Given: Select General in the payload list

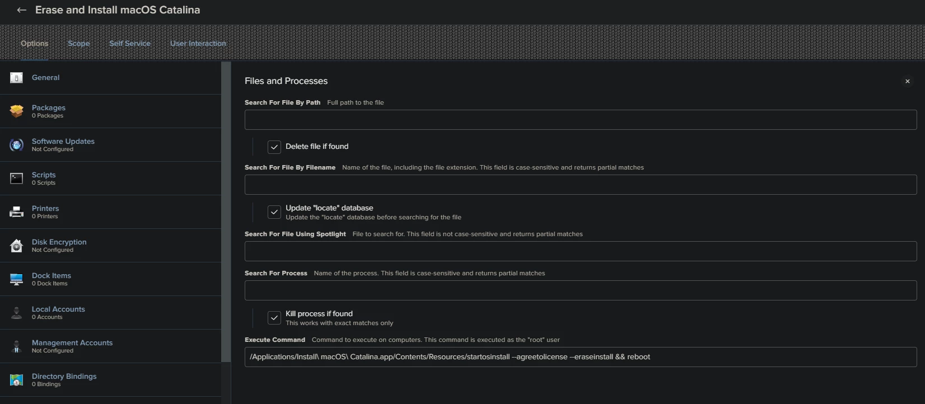Looking at the screenshot, I should 46,78.
